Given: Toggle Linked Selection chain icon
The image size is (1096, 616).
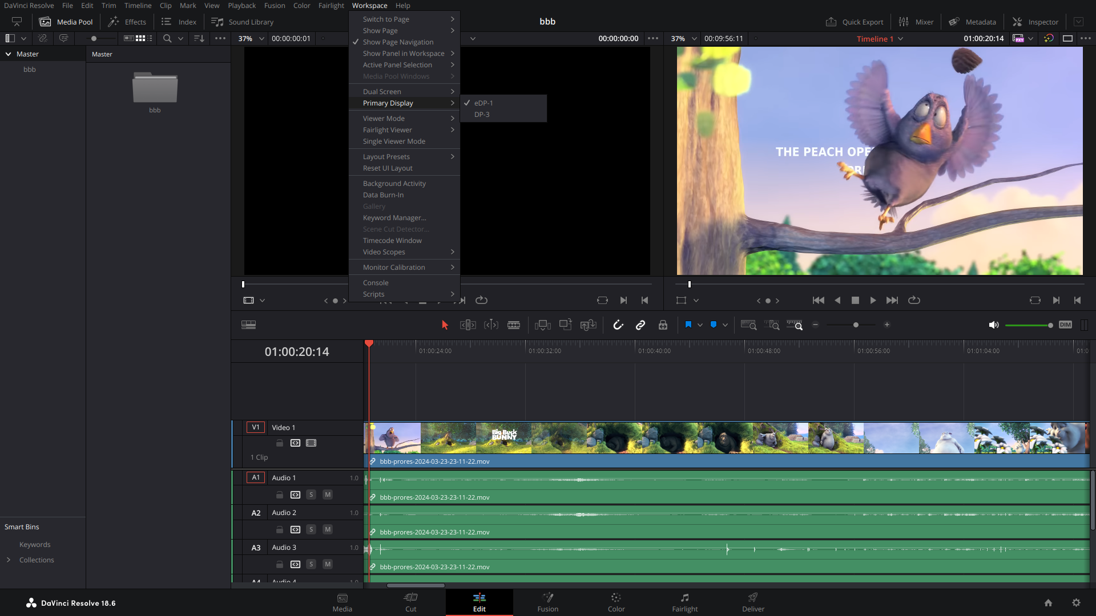Looking at the screenshot, I should [x=640, y=325].
